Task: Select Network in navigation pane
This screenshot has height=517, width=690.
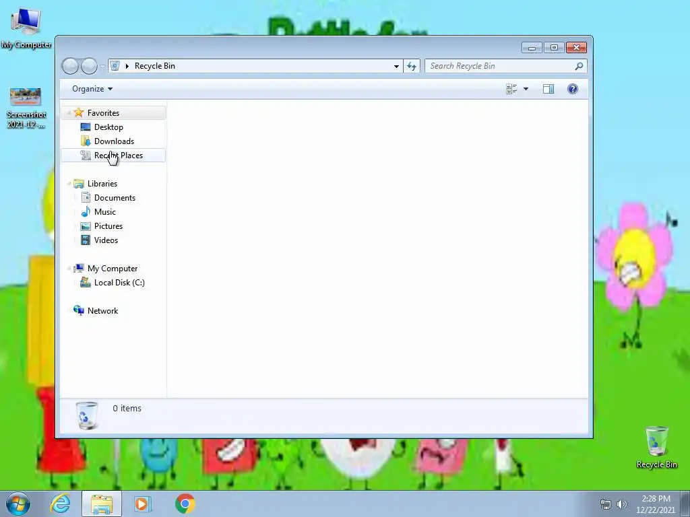Action: pos(102,311)
